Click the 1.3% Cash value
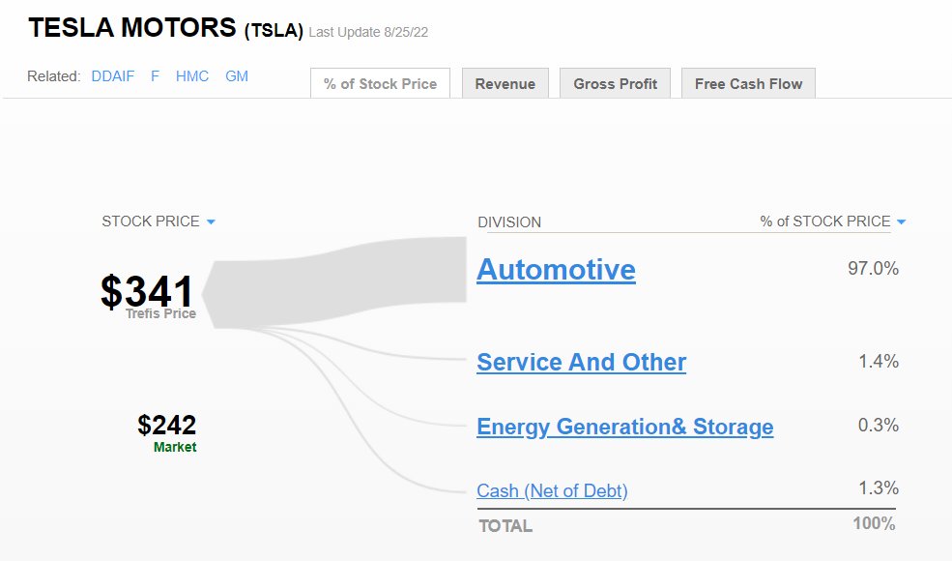952x561 pixels. [x=879, y=487]
